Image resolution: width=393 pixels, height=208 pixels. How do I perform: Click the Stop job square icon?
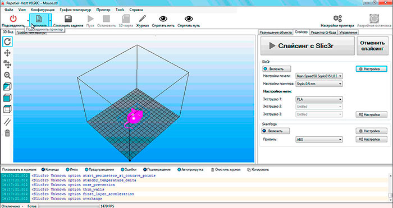tap(106, 19)
